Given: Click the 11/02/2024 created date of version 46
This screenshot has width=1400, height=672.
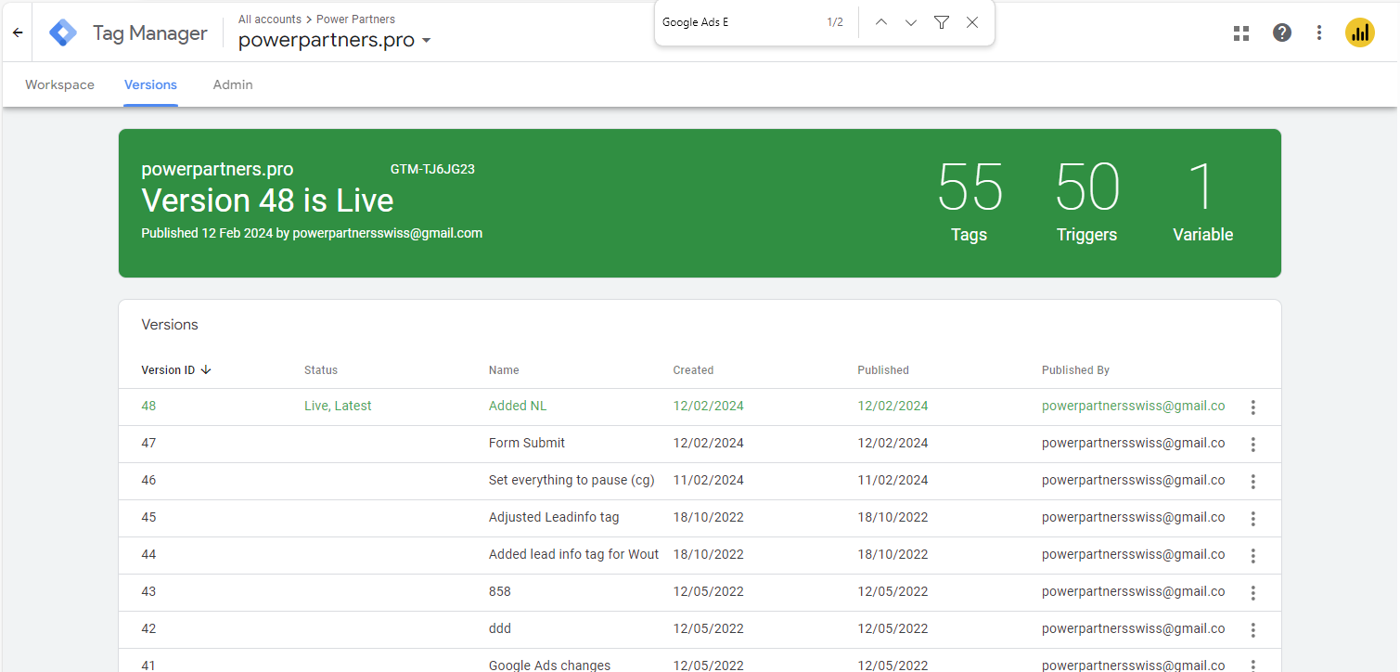Looking at the screenshot, I should tap(708, 480).
